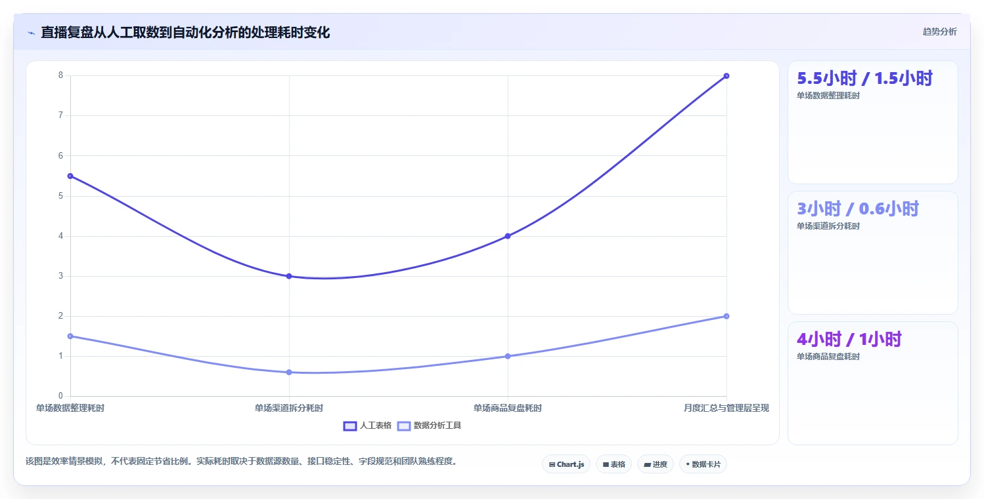Click the x-axis label 单场商品复盘耗时
Image resolution: width=984 pixels, height=499 pixels.
[508, 408]
